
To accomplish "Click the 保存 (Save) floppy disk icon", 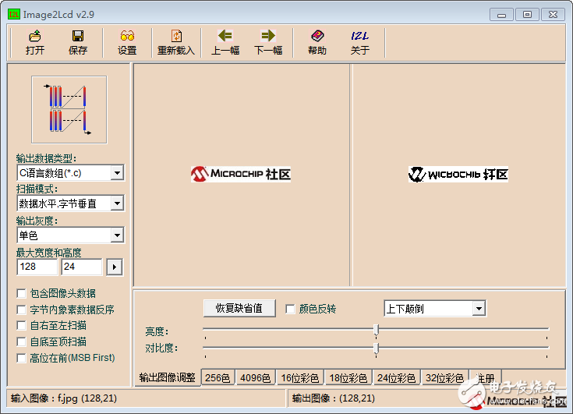I will tap(78, 37).
